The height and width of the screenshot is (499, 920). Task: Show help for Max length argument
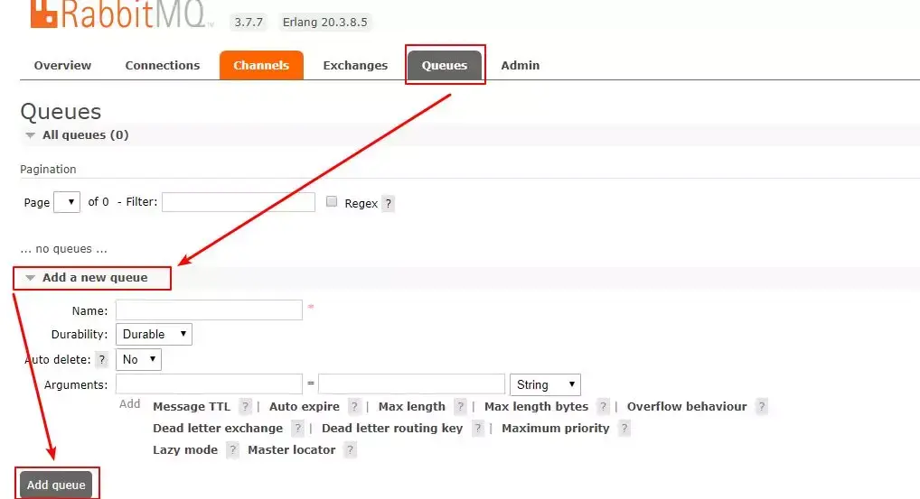pyautogui.click(x=460, y=406)
